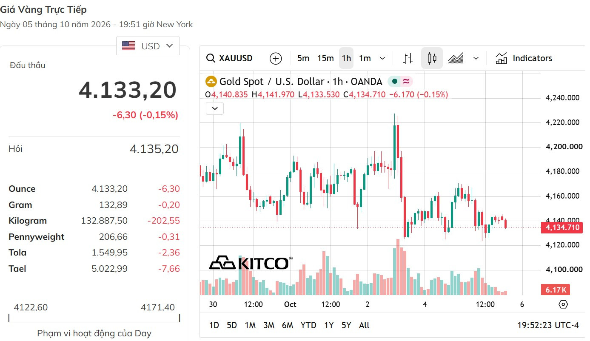Select the 1M date range
Image resolution: width=590 pixels, height=341 pixels.
(250, 325)
